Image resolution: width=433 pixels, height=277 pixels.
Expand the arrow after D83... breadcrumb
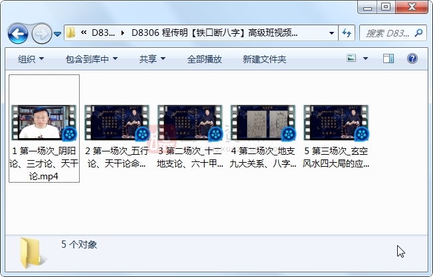123,33
